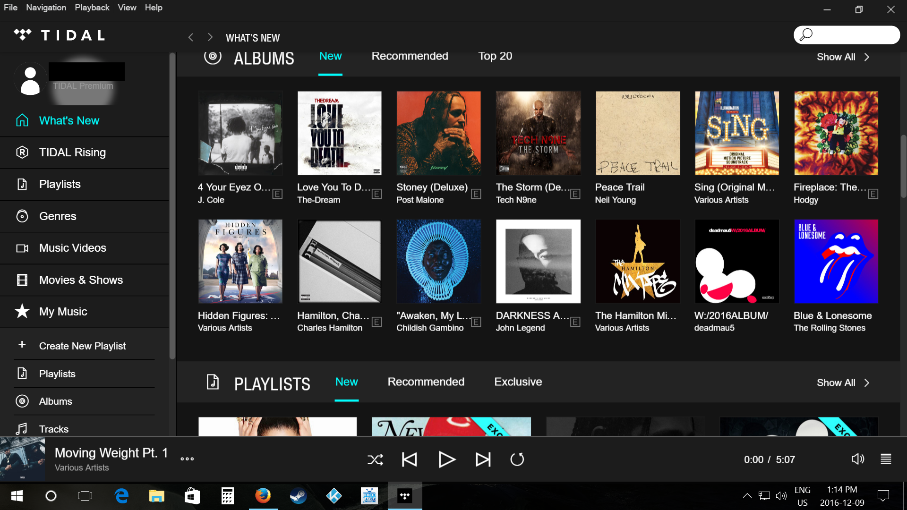
Task: Open the View menu
Action: [x=127, y=8]
